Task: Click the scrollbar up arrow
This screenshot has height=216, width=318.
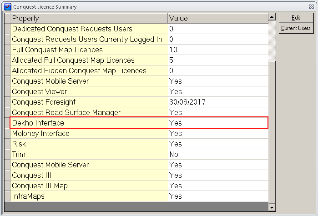Action: point(272,17)
